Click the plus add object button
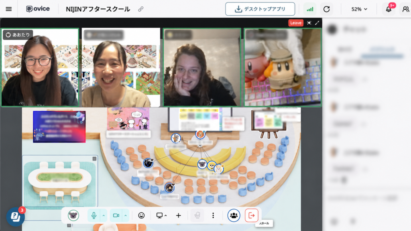This screenshot has width=411, height=231. (179, 215)
